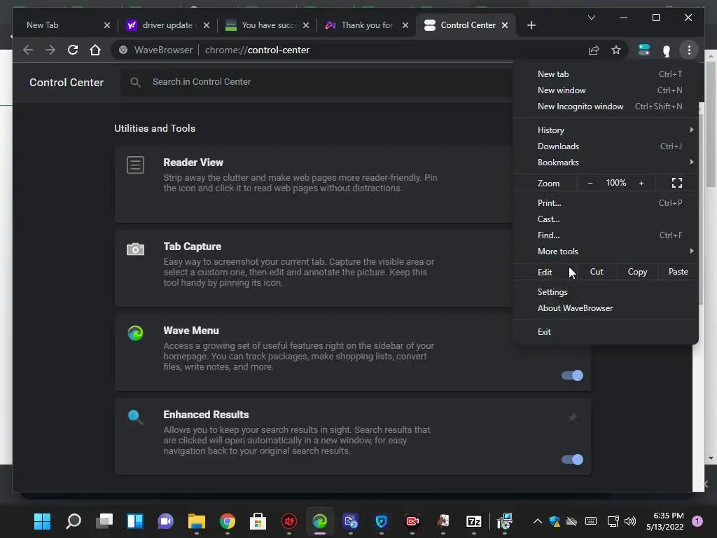Screen dimensions: 717x538
Task: Open About WaveBrowser
Action: click(x=606, y=308)
